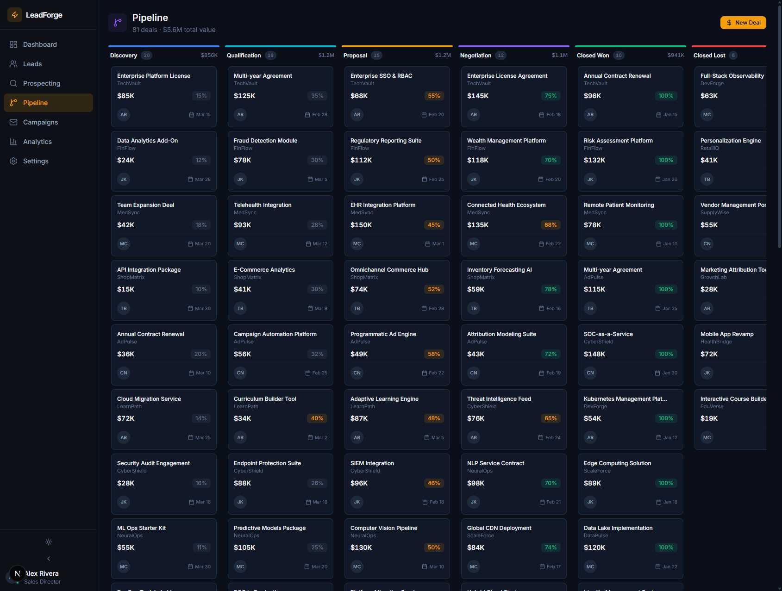The width and height of the screenshot is (782, 591).
Task: Open the Leads section from sidebar
Action: point(13,64)
